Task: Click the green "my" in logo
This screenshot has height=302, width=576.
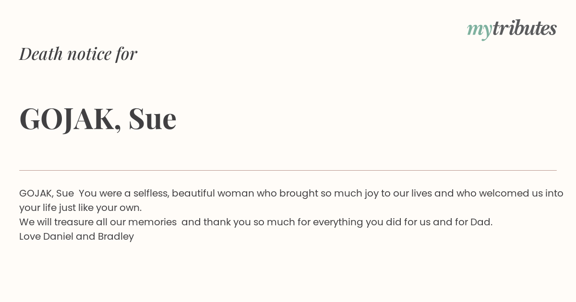Action: tap(479, 31)
